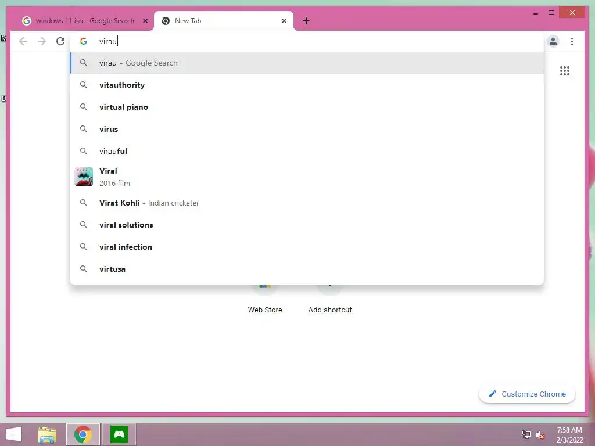Click the Chrome taskbar icon

[83, 434]
